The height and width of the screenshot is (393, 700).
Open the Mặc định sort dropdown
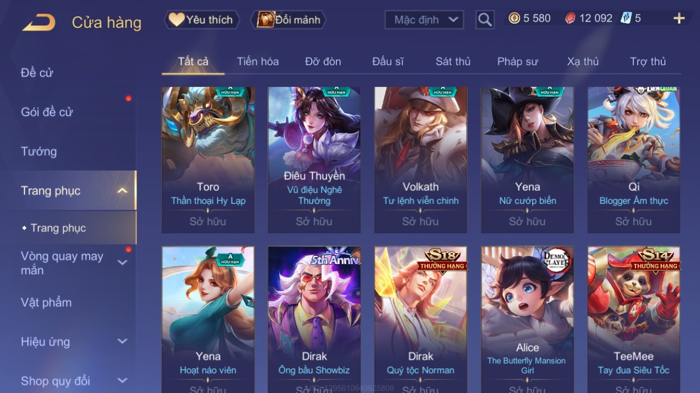pos(424,20)
